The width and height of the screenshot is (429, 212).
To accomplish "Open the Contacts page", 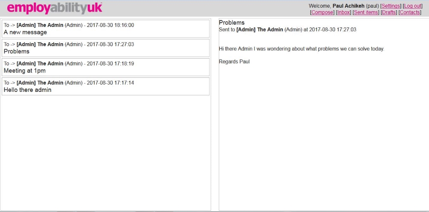I will [x=410, y=12].
